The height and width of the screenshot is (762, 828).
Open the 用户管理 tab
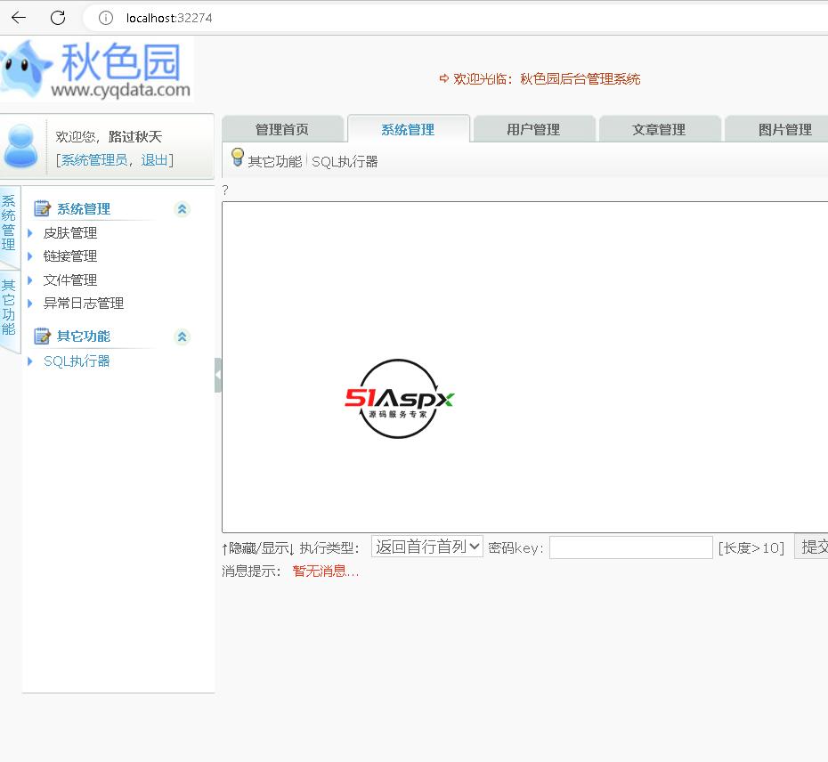point(533,129)
